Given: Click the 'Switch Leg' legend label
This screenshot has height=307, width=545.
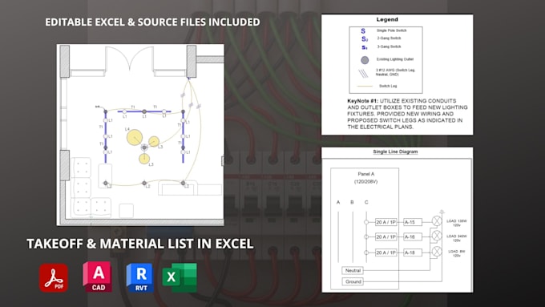Looking at the screenshot, I should click(388, 86).
